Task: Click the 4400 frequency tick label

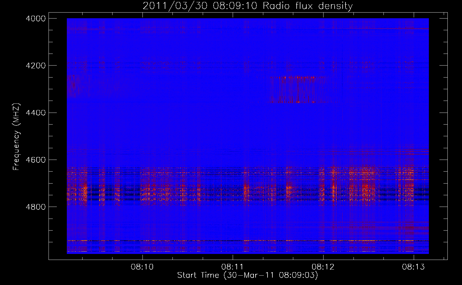Action: click(36, 113)
